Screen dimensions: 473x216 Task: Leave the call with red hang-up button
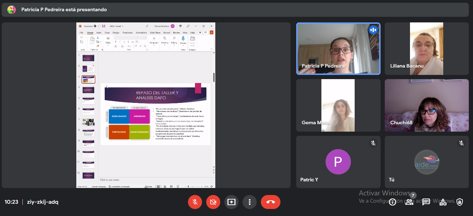[271, 202]
